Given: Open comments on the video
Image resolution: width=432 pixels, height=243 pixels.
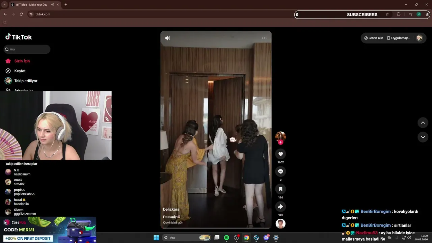Looking at the screenshot, I should point(280,171).
